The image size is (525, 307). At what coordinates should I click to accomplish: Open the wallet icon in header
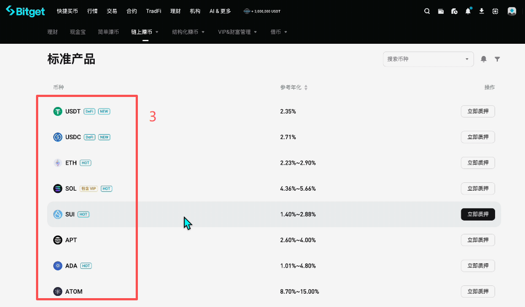click(441, 12)
